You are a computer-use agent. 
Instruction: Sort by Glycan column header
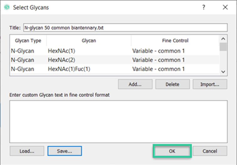pyautogui.click(x=89, y=41)
